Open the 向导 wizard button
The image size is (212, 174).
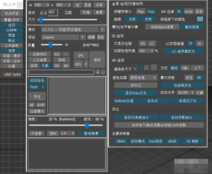[x=99, y=5]
